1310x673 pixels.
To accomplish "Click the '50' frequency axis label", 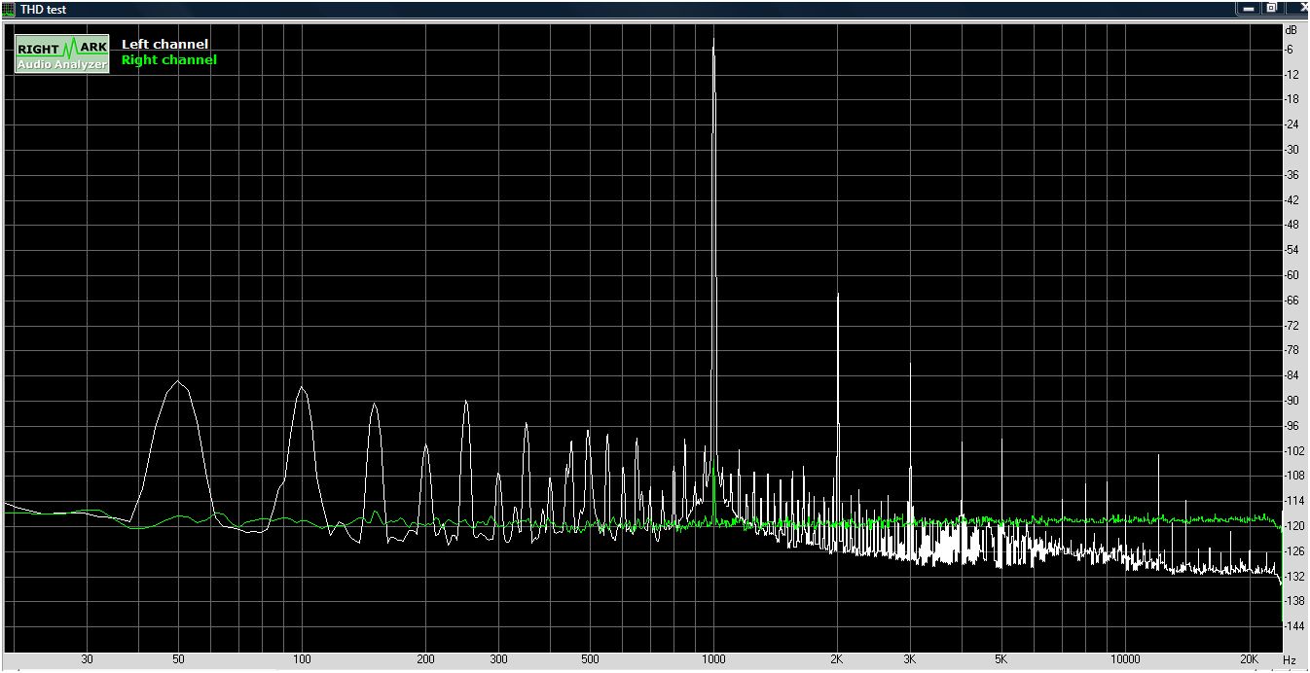I will tap(178, 659).
